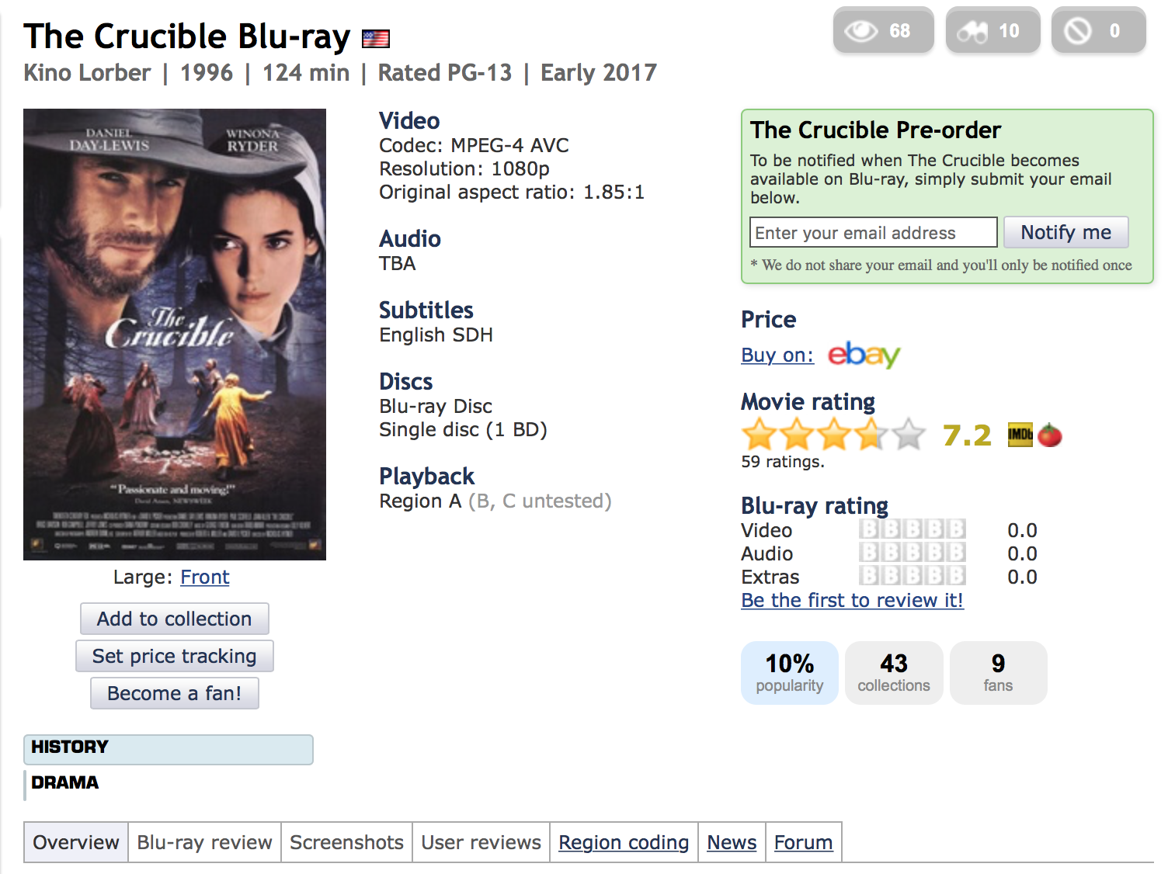Screen dimensions: 1168x874
Task: Focus the email address input field
Action: [x=873, y=232]
